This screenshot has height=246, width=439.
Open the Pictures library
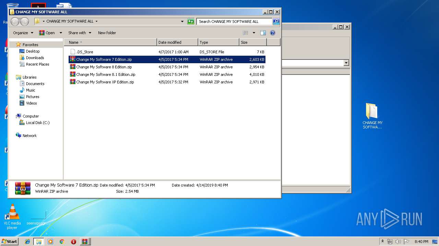(x=33, y=97)
